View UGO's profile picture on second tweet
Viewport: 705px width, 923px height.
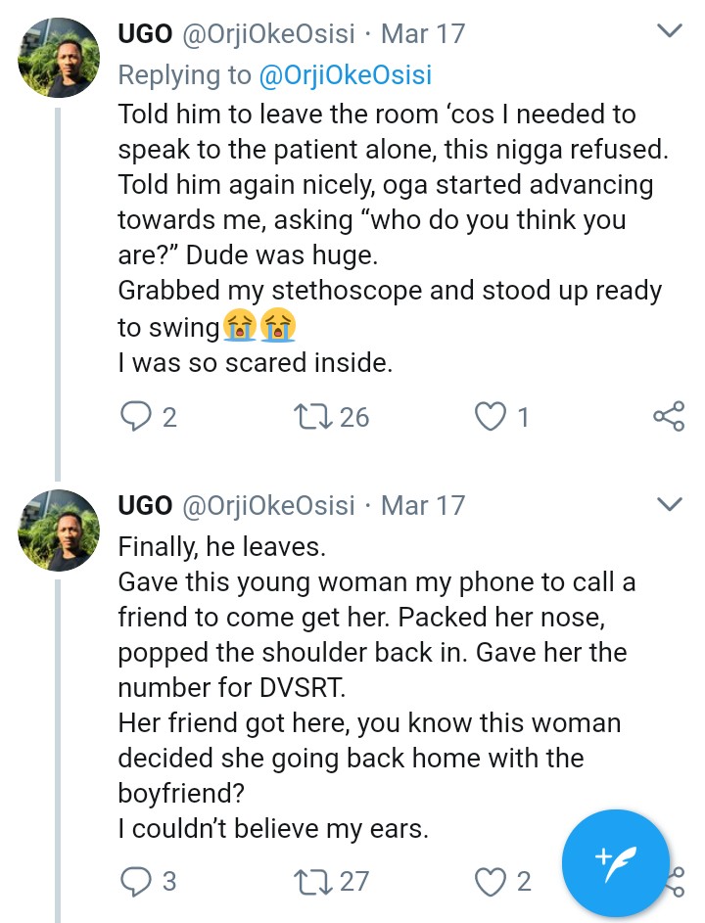pos(59,531)
